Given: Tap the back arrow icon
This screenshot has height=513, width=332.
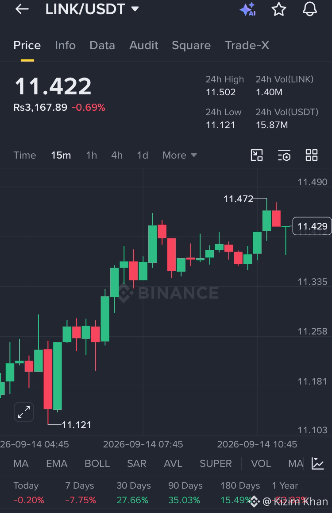Looking at the screenshot, I should pos(22,9).
